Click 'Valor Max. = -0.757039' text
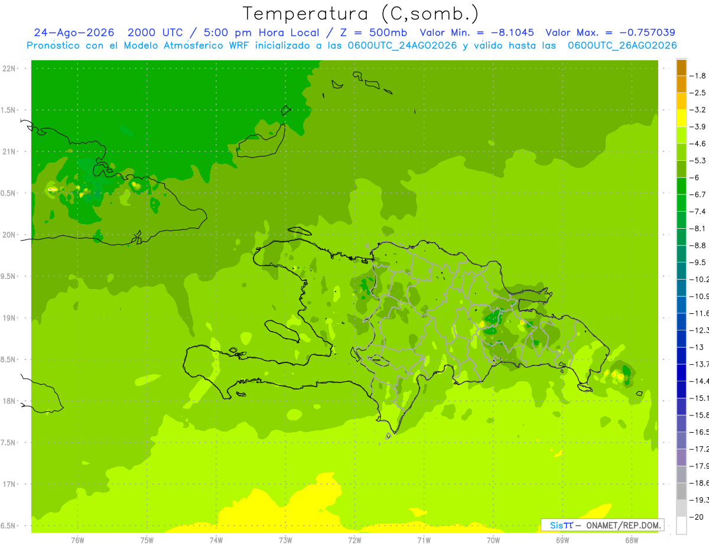Viewport: 709px width, 548px height. pos(610,33)
